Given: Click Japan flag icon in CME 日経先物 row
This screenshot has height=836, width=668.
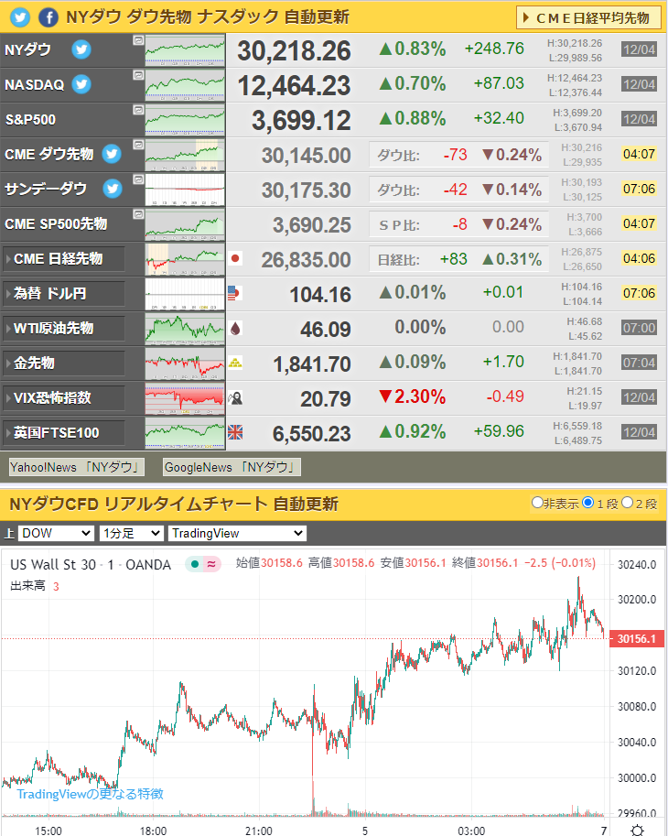Looking at the screenshot, I should pyautogui.click(x=235, y=258).
